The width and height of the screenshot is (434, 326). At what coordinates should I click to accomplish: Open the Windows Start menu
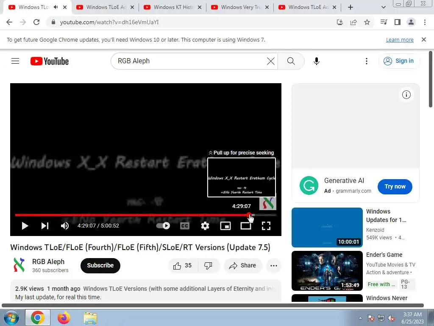[x=11, y=318]
